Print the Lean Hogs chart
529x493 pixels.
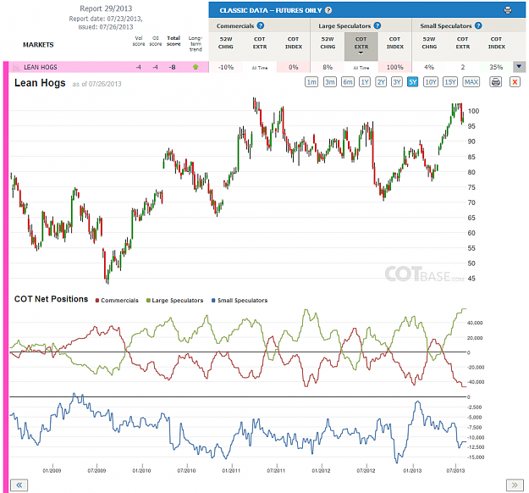496,82
